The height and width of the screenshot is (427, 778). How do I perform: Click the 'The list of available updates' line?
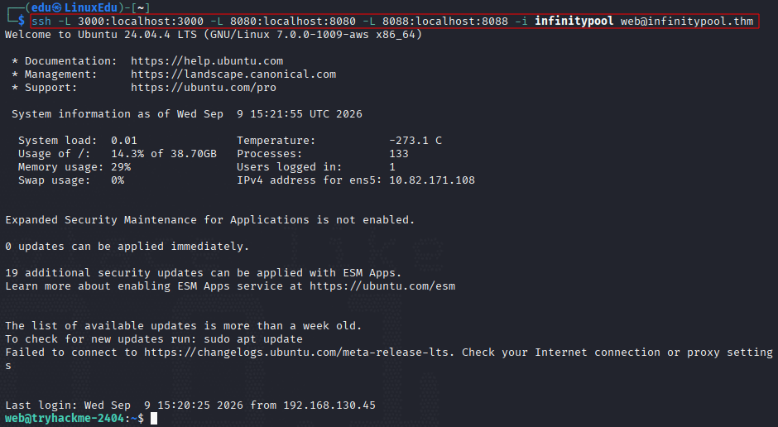[x=184, y=326]
